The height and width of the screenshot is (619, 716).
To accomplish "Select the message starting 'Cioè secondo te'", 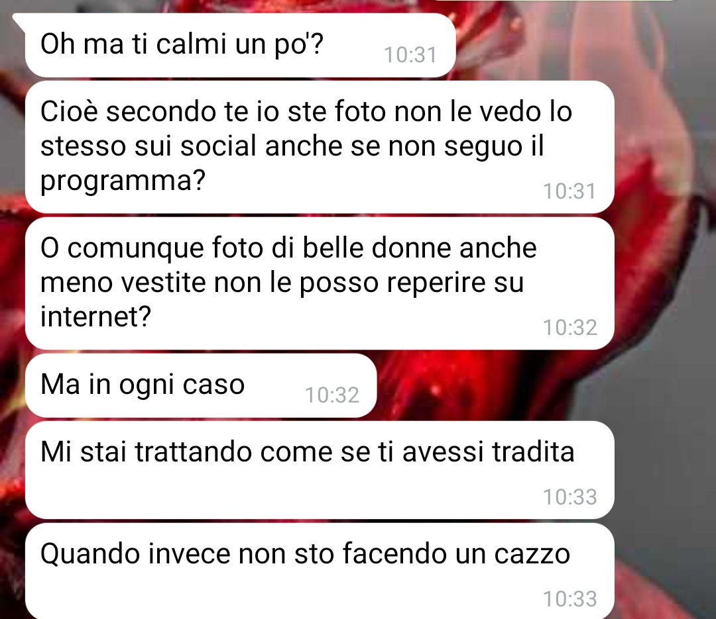I will coord(320,147).
